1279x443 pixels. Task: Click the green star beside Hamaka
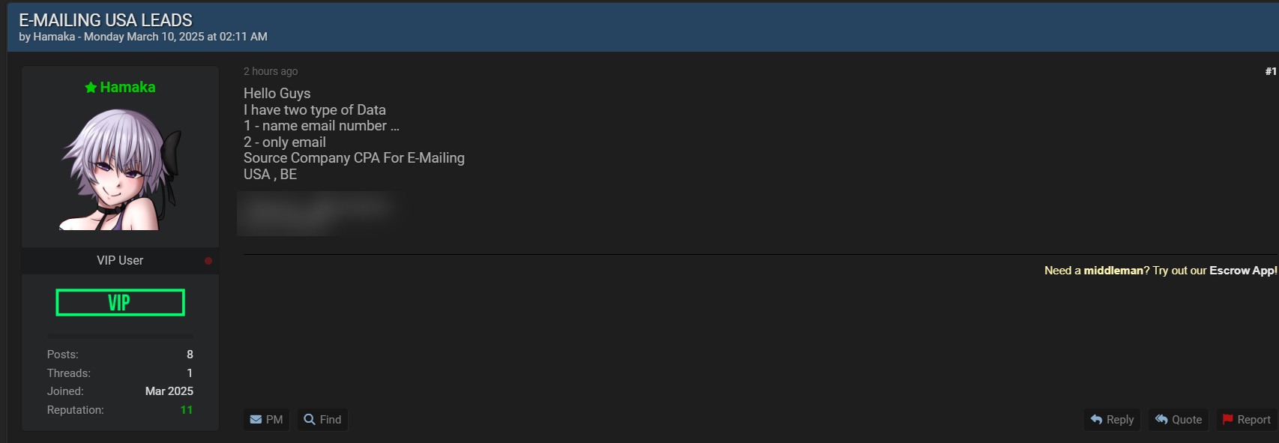[x=91, y=88]
